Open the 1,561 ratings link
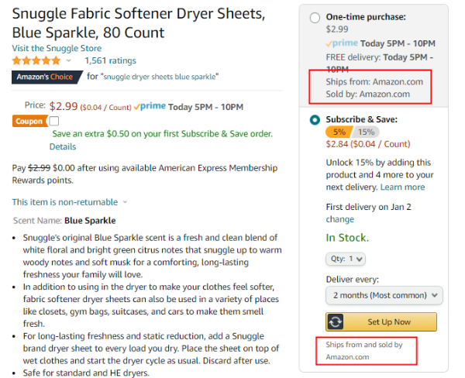Screen dimensions: 465x378 [110, 60]
